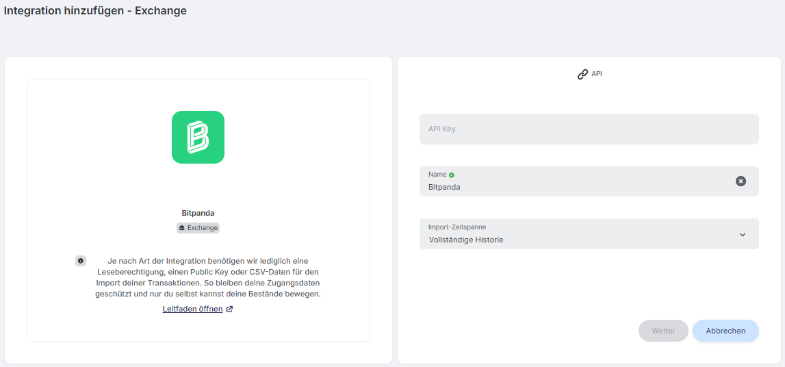Switch to the API tab

pos(589,74)
